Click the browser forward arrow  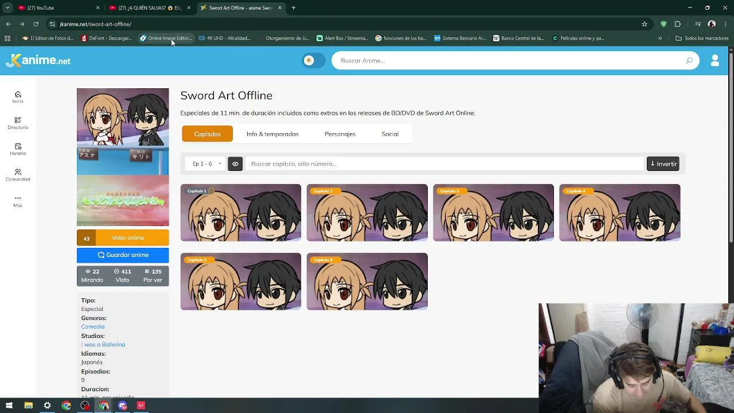coord(22,24)
